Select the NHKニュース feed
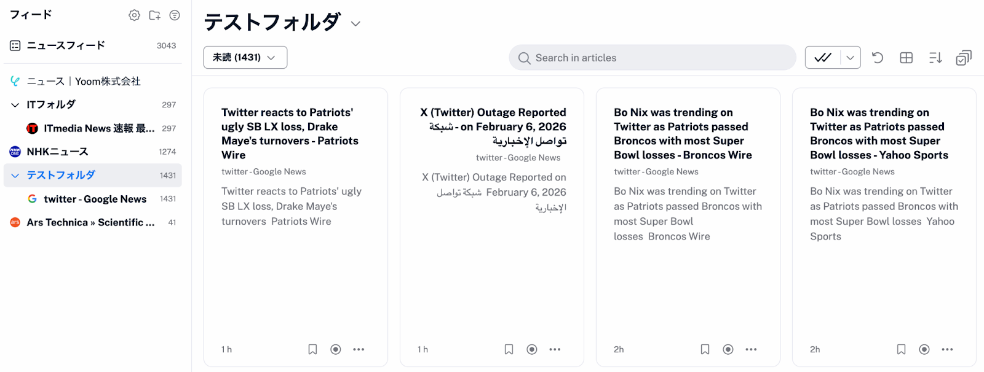Image resolution: width=984 pixels, height=372 pixels. pos(58,152)
